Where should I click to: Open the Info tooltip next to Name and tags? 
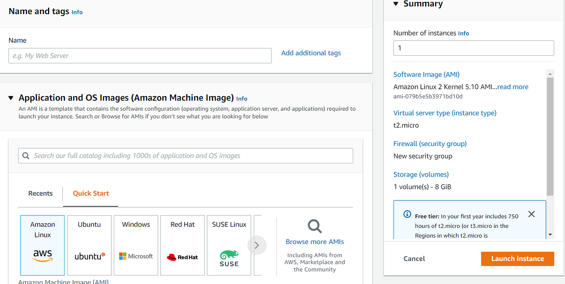coord(77,12)
